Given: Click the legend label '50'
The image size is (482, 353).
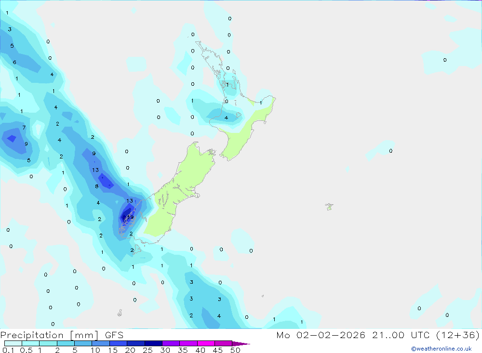Looking at the screenshot, I should [x=235, y=350].
